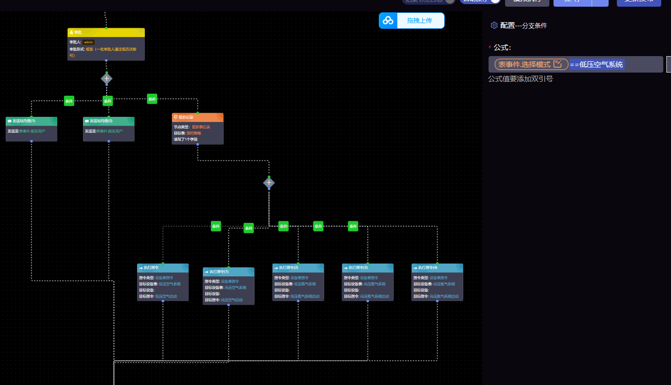
Task: Click the 条件 label above 发送站内信(2)
Action: (108, 101)
